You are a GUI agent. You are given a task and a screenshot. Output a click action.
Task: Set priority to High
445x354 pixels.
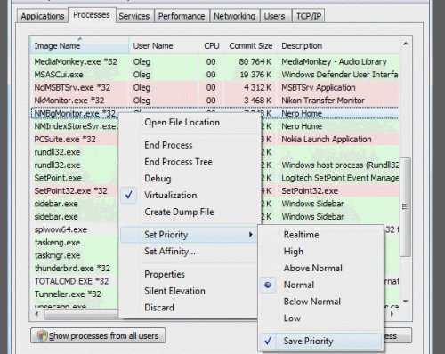[x=320, y=251]
